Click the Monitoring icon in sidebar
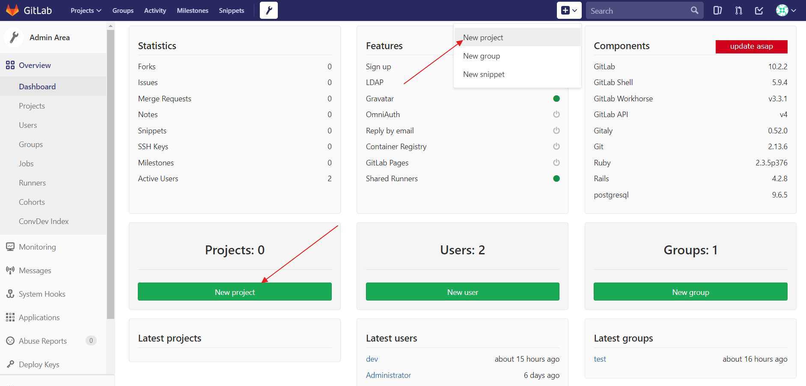This screenshot has width=806, height=386. pyautogui.click(x=10, y=247)
